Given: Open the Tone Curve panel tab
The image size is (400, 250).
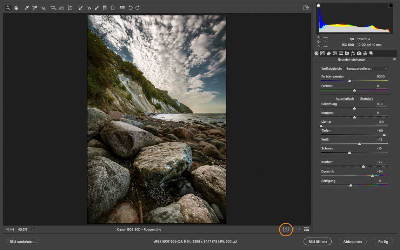Looking at the screenshot, I should tap(322, 53).
